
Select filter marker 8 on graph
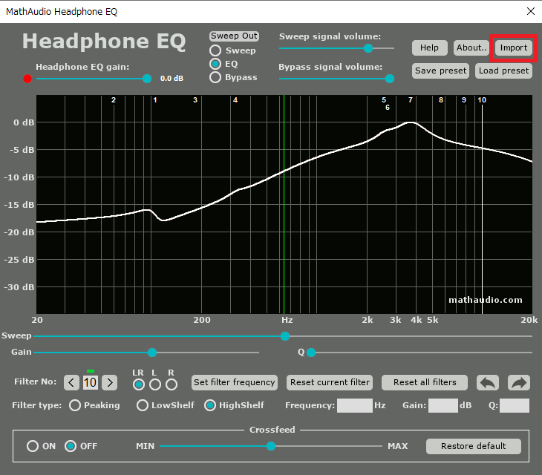click(441, 100)
